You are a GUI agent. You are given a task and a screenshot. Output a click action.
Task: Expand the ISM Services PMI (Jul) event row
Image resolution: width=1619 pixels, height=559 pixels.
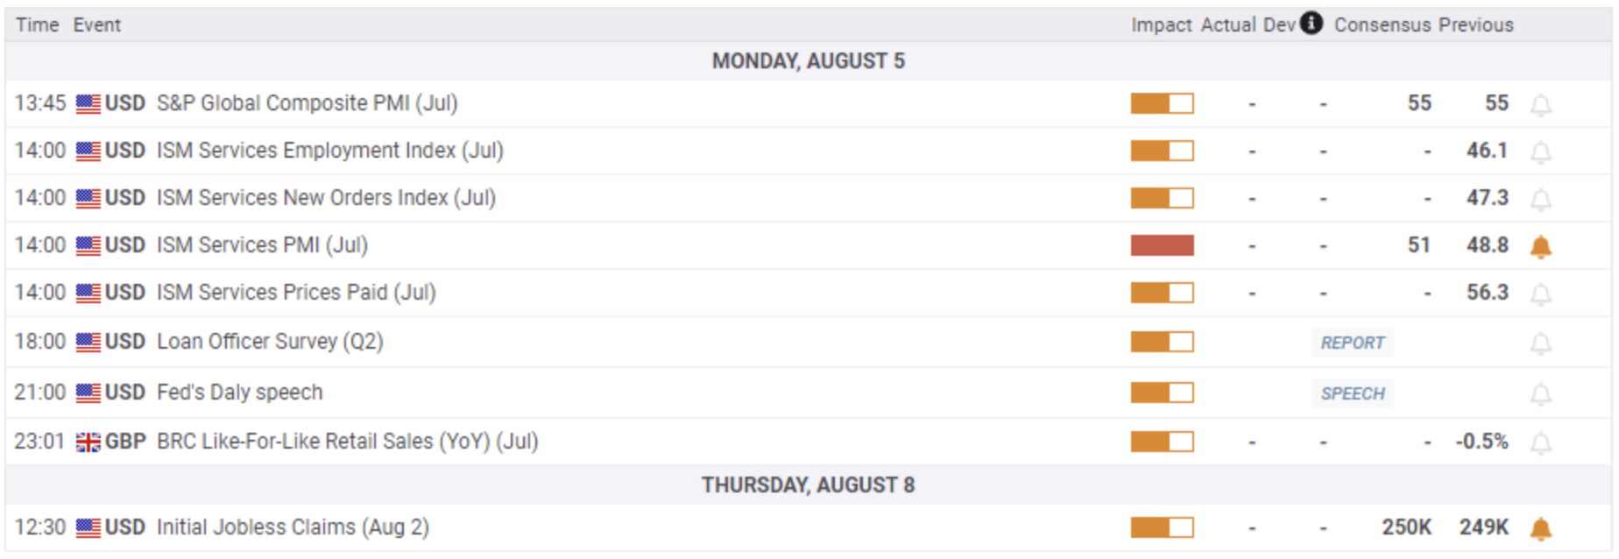tap(808, 245)
